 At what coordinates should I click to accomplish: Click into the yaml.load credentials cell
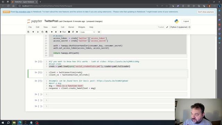pyautogui.click(x=115, y=64)
